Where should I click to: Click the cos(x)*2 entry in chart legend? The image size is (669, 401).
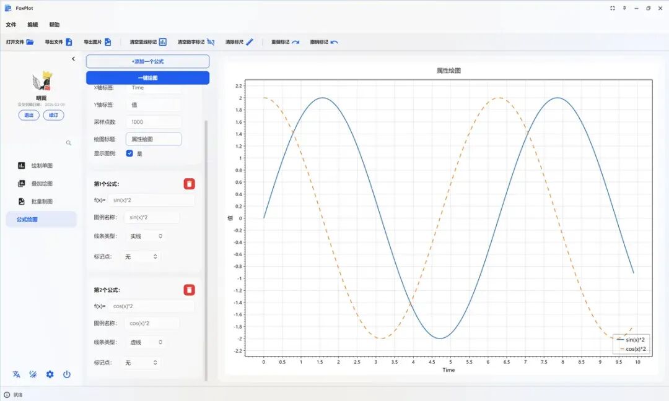pos(631,349)
